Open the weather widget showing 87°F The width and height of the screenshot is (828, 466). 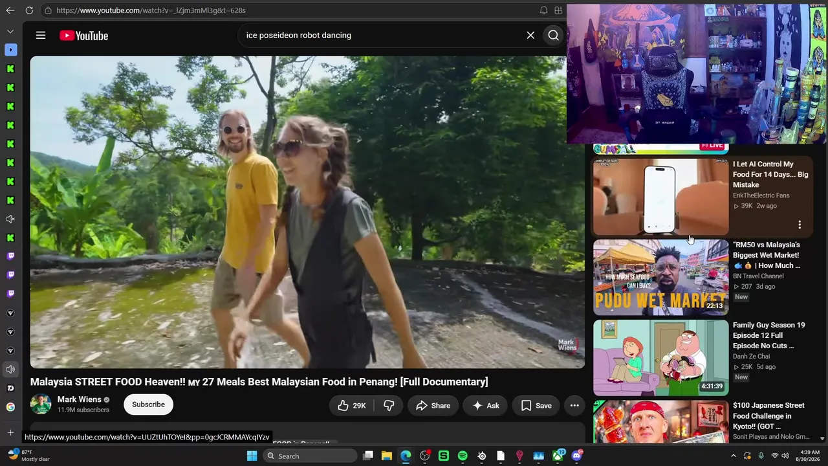28,456
